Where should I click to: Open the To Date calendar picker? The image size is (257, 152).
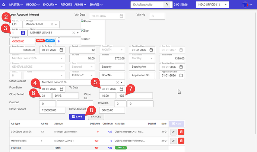[x=122, y=89]
